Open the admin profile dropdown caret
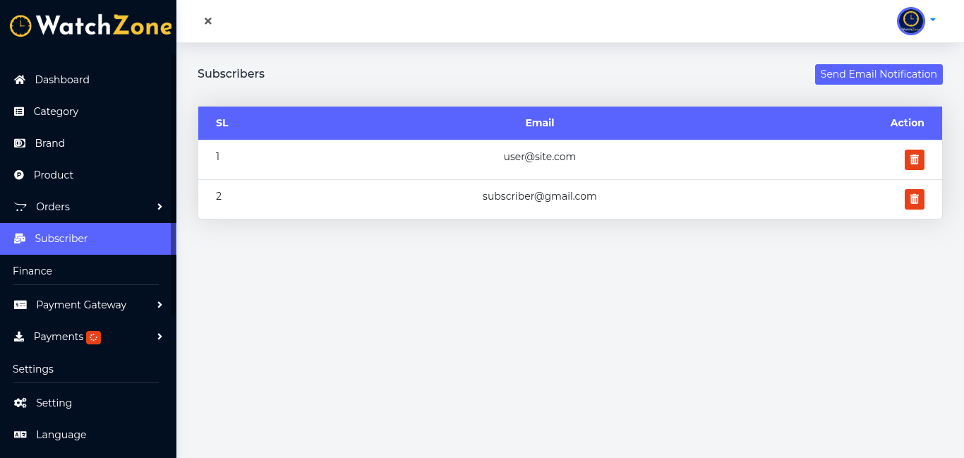 pyautogui.click(x=933, y=20)
